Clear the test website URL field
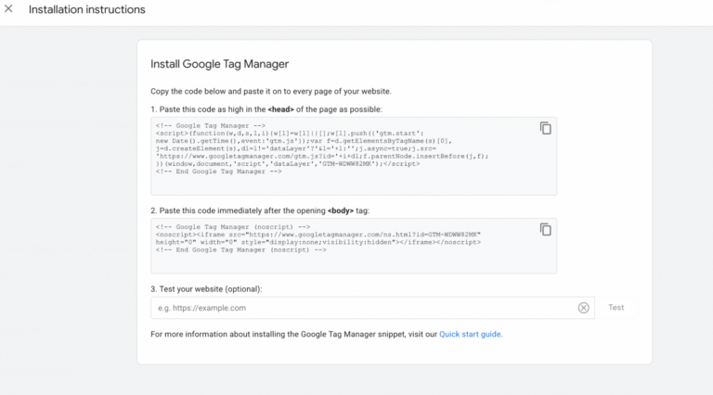The width and height of the screenshot is (713, 395). 583,308
